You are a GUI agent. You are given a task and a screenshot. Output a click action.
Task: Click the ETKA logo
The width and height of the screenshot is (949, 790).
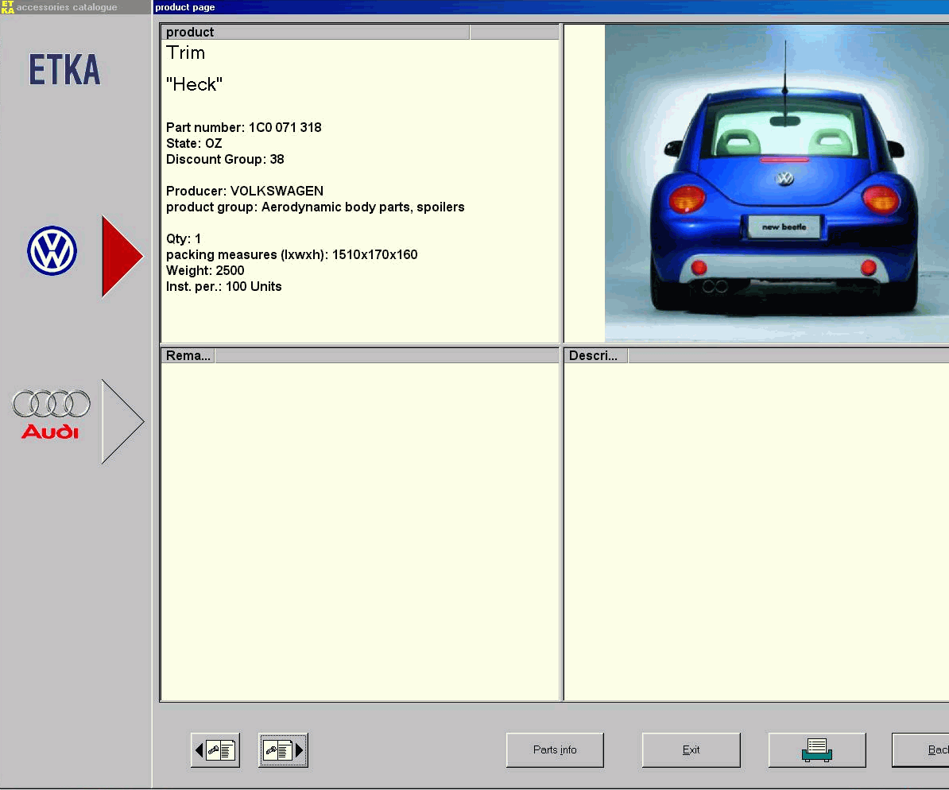click(64, 70)
